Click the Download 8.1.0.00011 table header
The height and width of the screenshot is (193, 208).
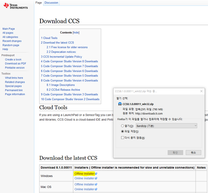pos(56,168)
